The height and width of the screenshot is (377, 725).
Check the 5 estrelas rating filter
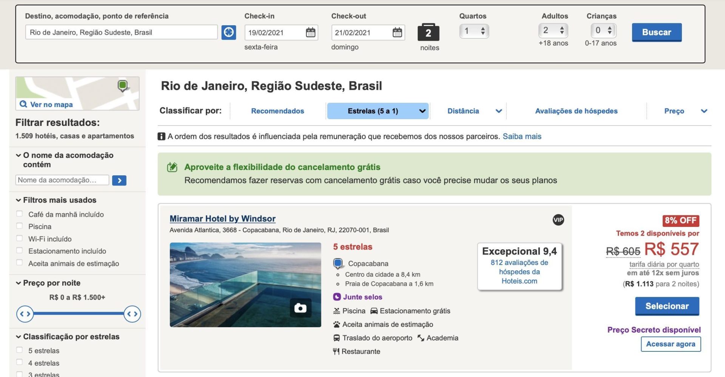tap(19, 350)
